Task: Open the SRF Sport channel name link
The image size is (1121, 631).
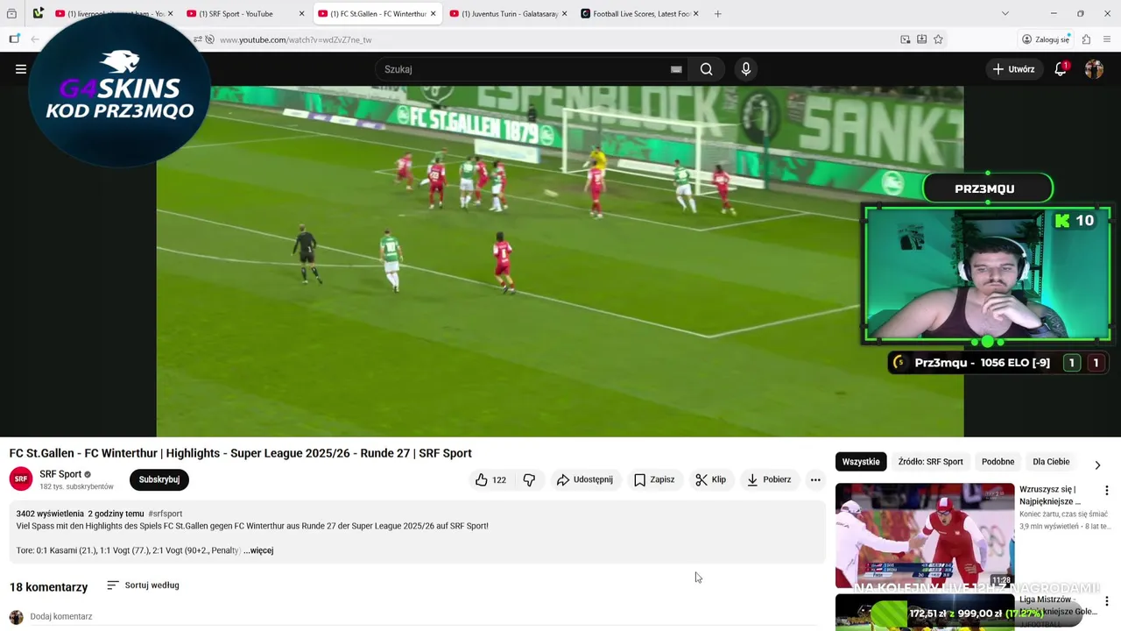Action: pos(60,474)
